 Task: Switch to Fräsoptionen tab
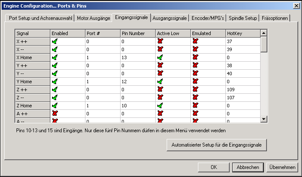[275, 18]
